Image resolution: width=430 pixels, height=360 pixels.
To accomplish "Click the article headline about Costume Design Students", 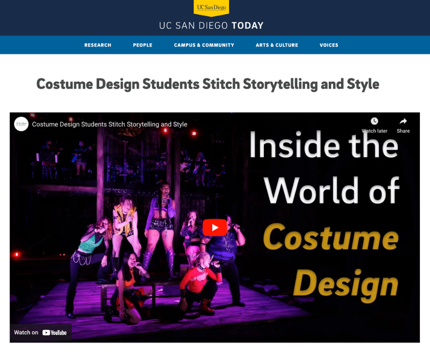I will pyautogui.click(x=208, y=84).
